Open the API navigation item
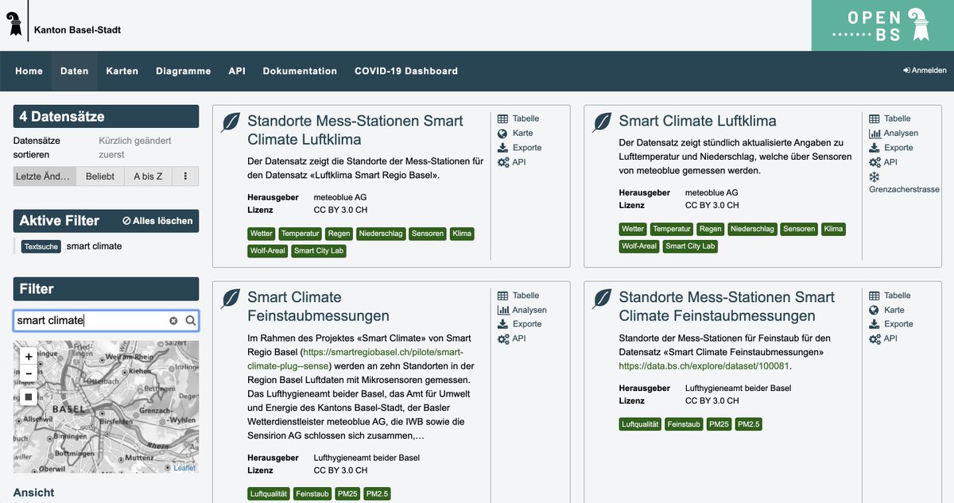 (x=237, y=71)
